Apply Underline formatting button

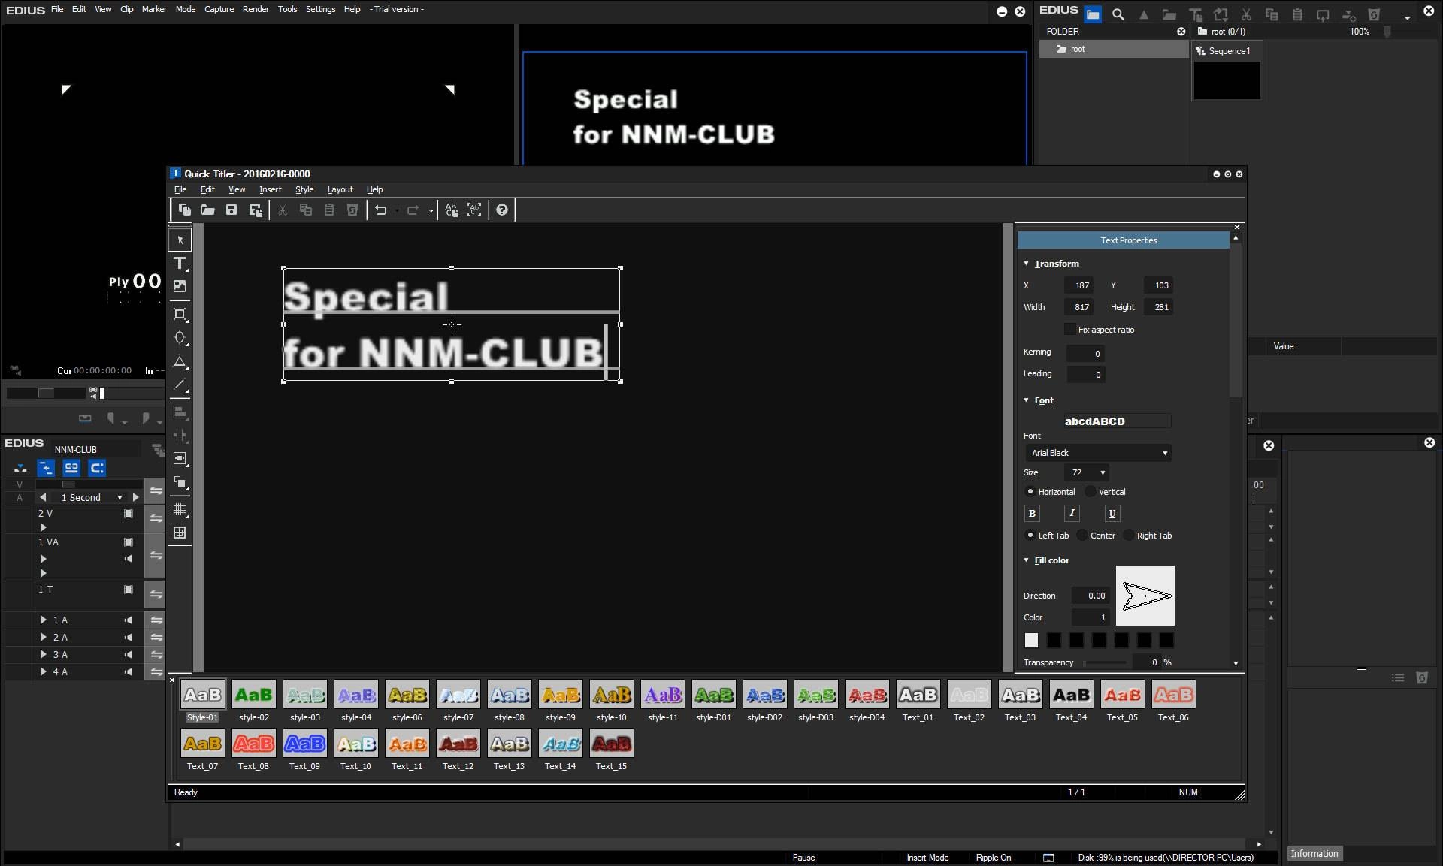[x=1112, y=513]
